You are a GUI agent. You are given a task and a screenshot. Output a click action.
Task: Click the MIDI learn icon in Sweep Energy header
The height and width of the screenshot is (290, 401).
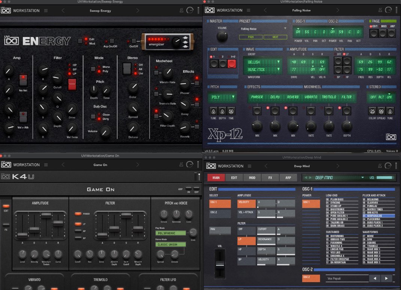click(181, 10)
